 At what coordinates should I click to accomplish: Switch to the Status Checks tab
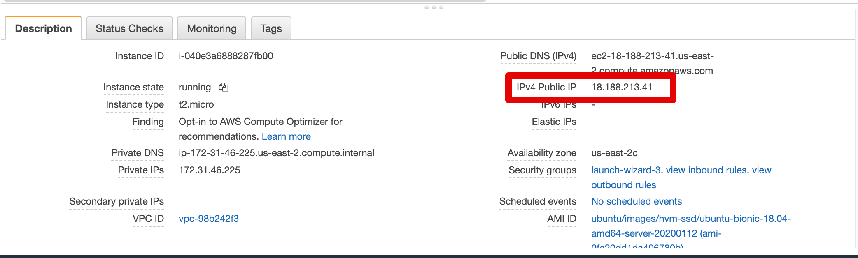129,28
